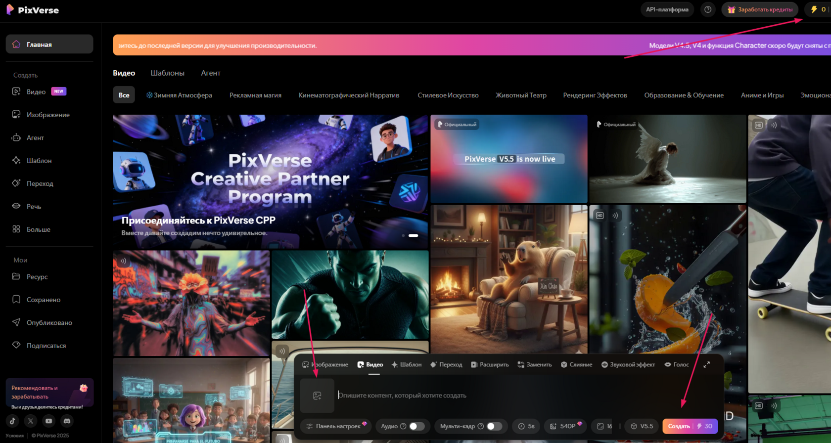The image size is (831, 443).
Task: Toggle the Аудио switch
Action: [x=416, y=426]
